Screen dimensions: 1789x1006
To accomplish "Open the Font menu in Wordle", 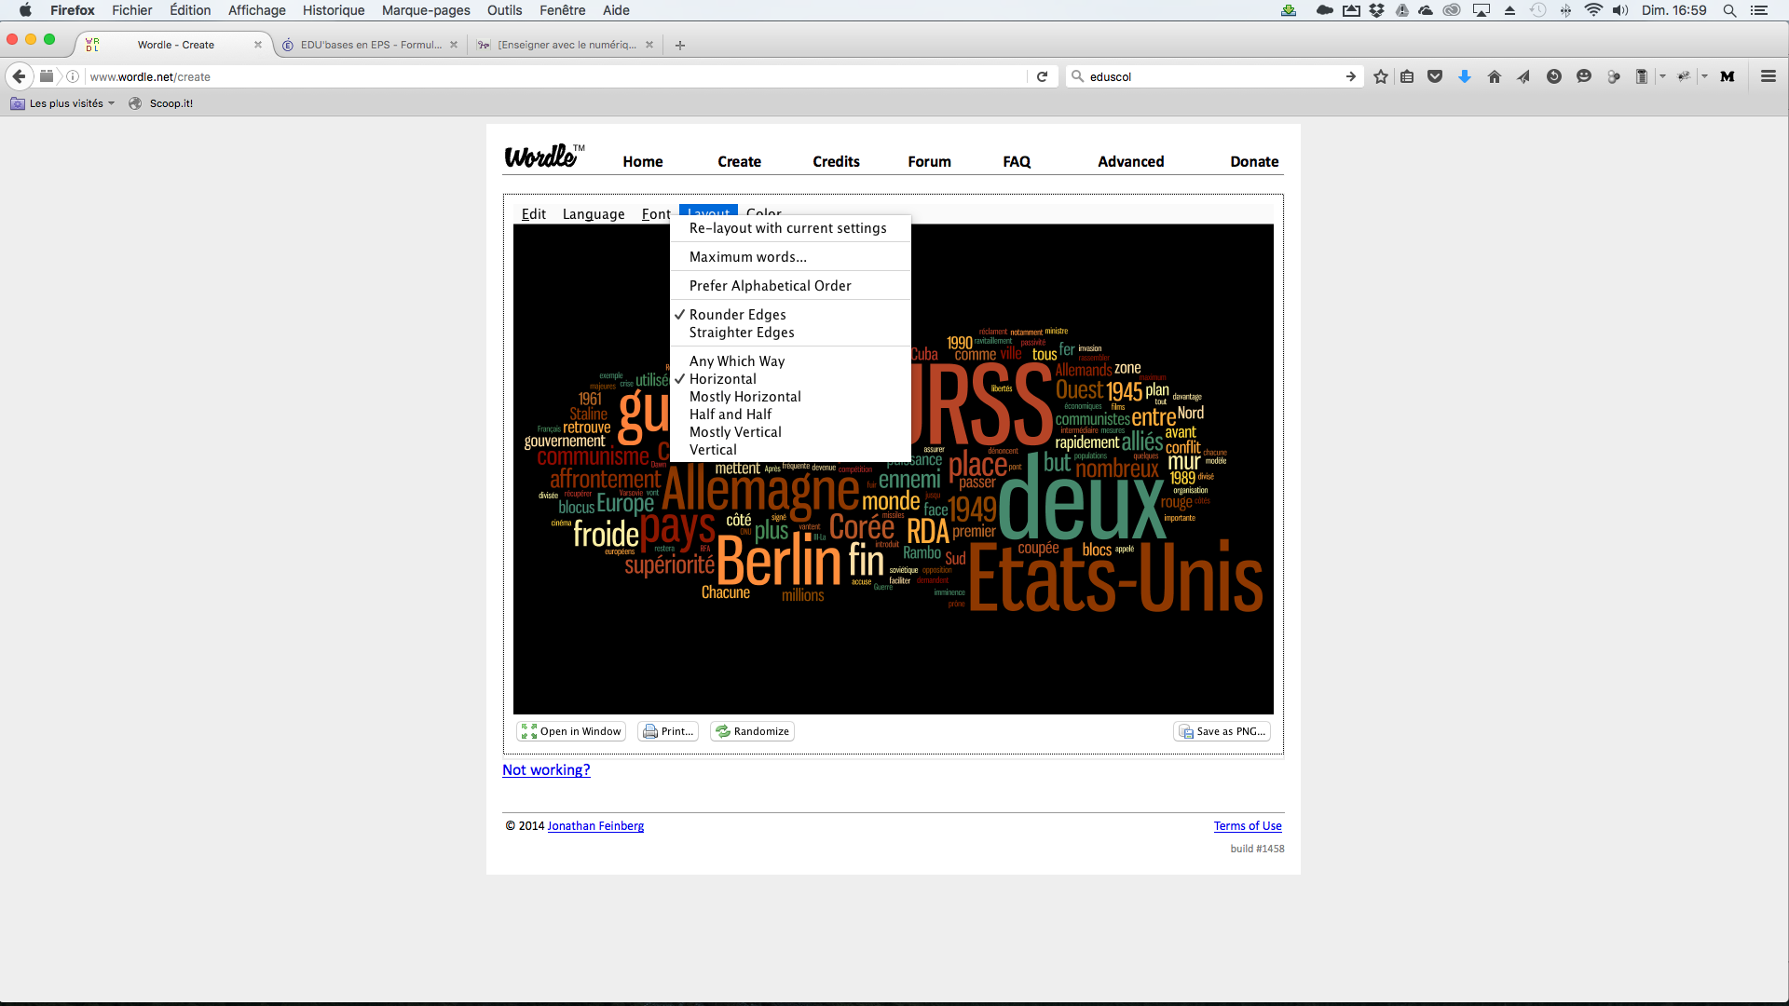I will [656, 214].
